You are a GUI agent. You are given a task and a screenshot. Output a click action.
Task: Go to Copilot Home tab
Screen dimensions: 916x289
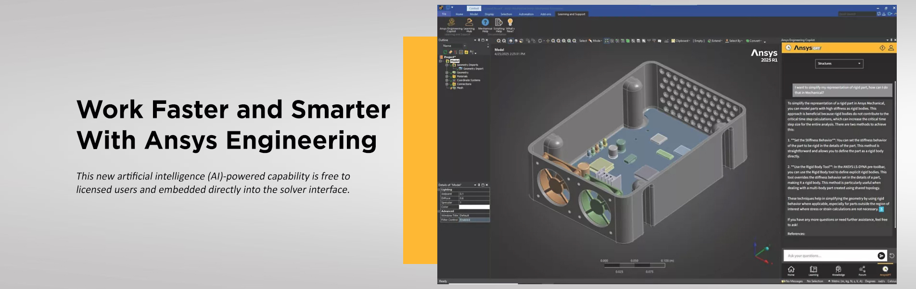click(x=791, y=271)
